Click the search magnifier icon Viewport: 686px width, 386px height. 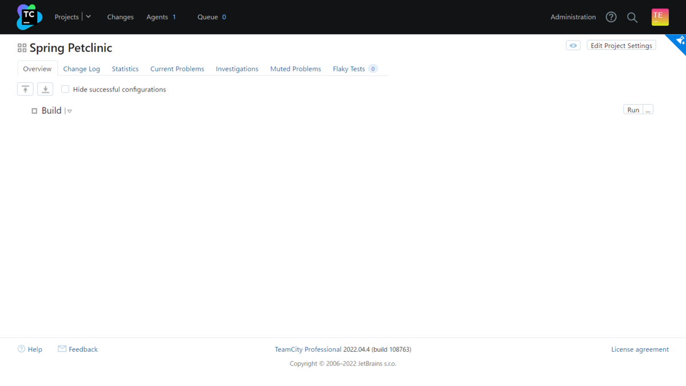click(632, 17)
